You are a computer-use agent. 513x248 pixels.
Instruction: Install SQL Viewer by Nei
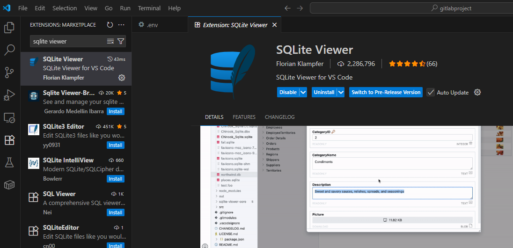[116, 212]
